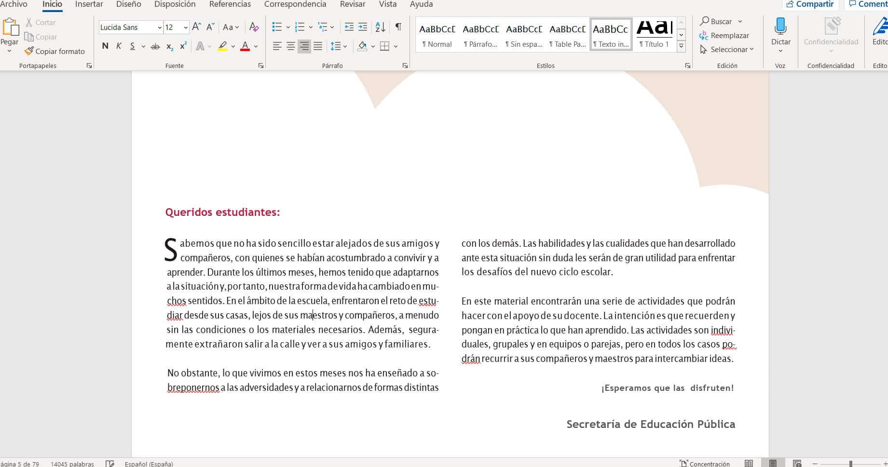The image size is (888, 467).
Task: Click the clear formatting icon
Action: [254, 27]
